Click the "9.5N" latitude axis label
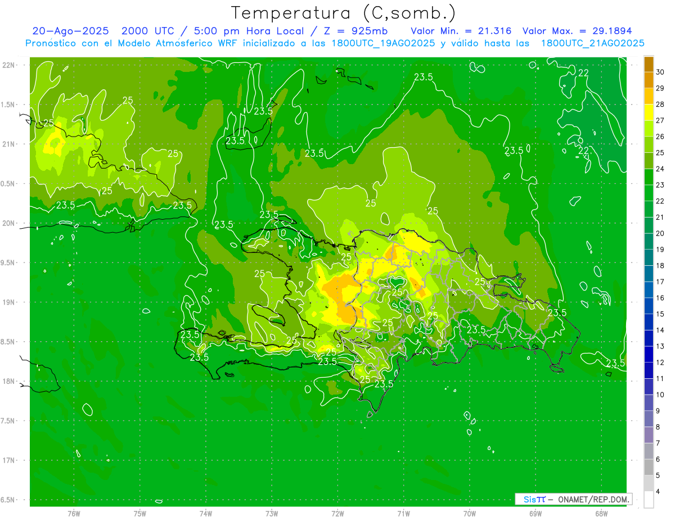The image size is (675, 521). click(8, 262)
